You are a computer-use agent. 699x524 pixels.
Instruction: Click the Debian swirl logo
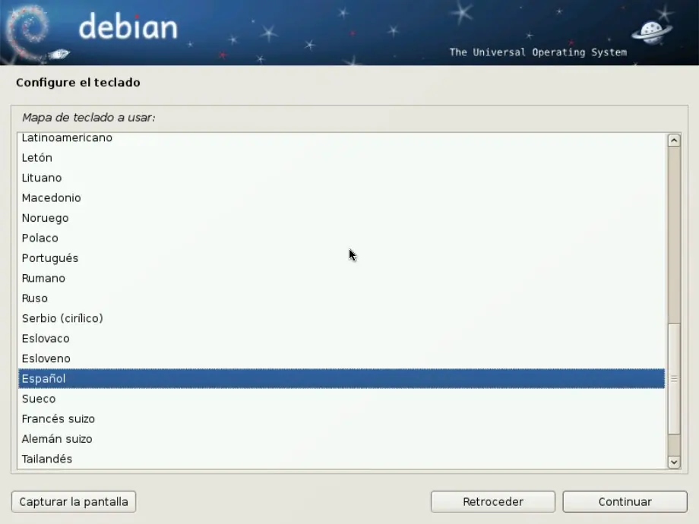click(29, 29)
